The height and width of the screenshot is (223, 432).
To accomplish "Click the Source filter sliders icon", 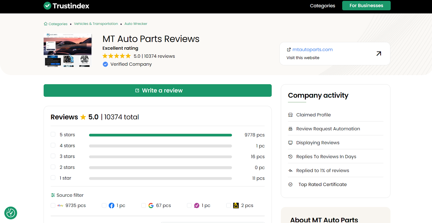I will [53, 195].
